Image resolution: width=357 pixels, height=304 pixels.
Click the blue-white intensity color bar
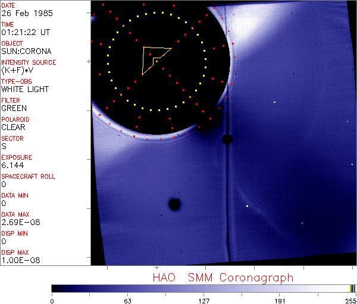click(x=203, y=289)
